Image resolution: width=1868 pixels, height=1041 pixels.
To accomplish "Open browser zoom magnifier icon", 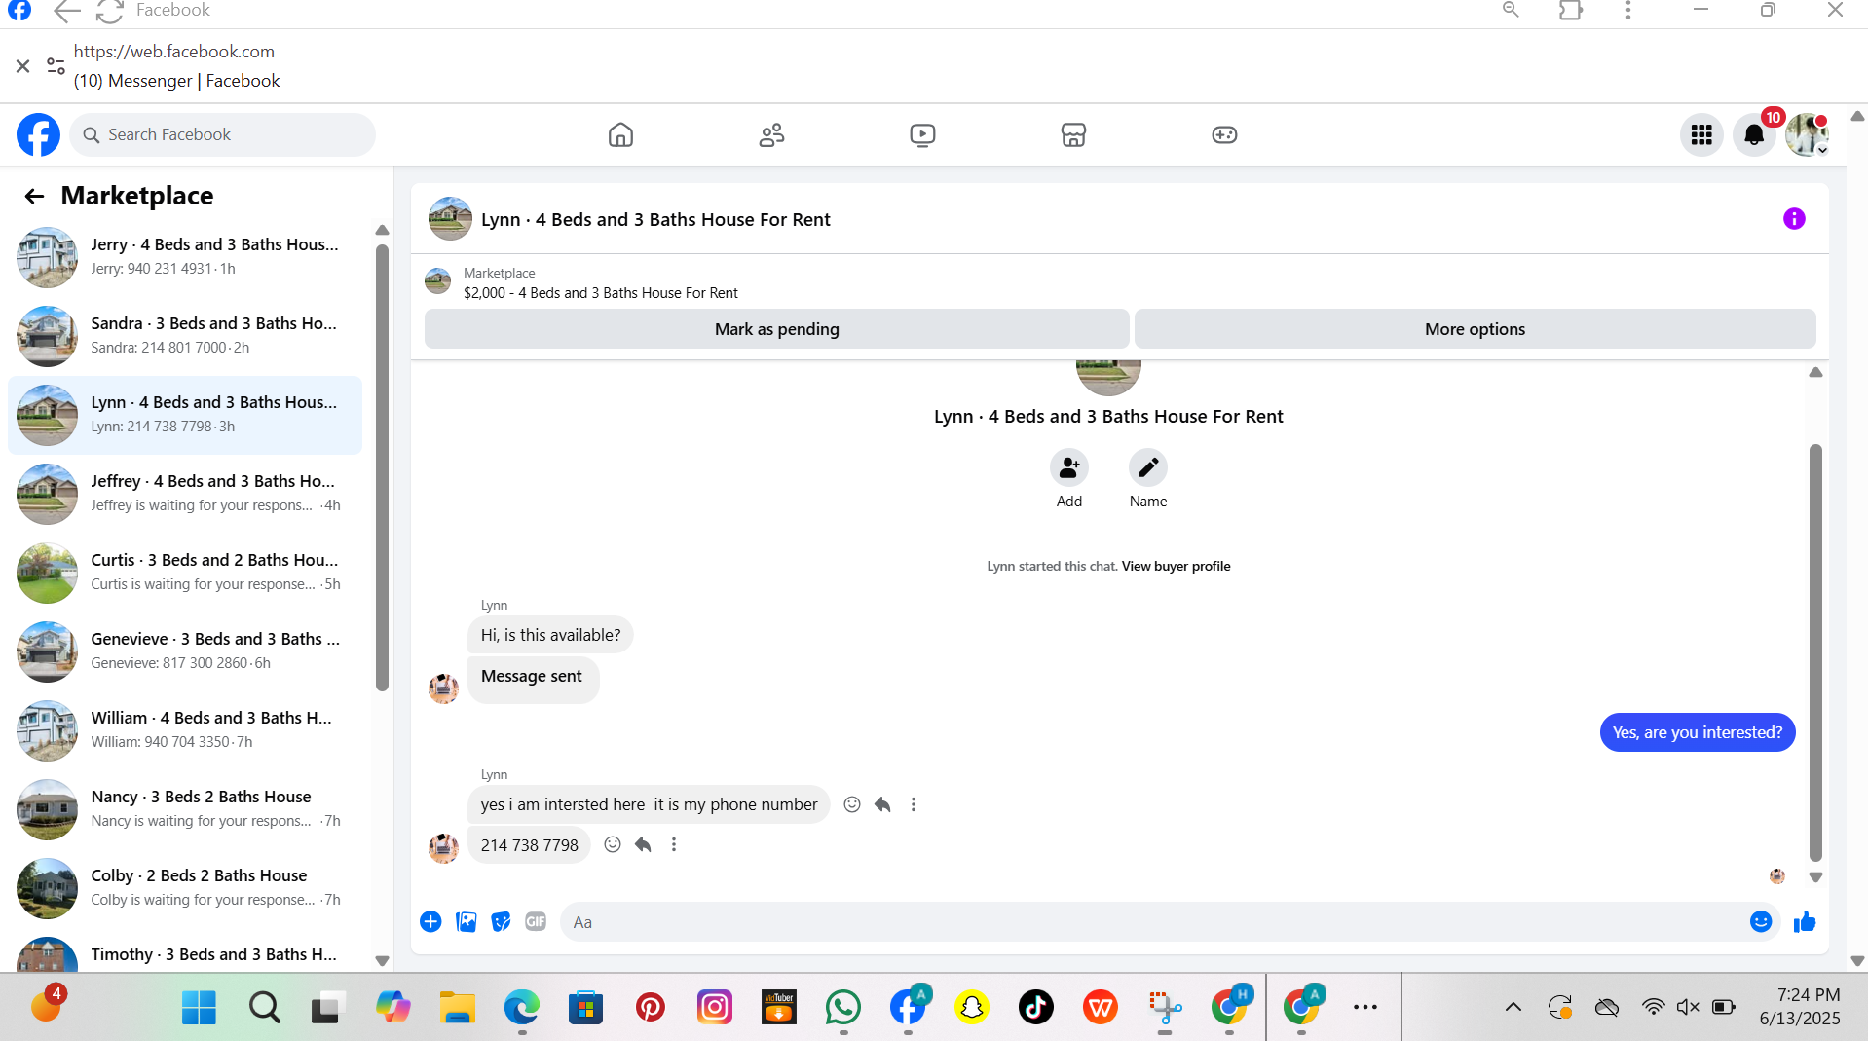I will click(1511, 10).
